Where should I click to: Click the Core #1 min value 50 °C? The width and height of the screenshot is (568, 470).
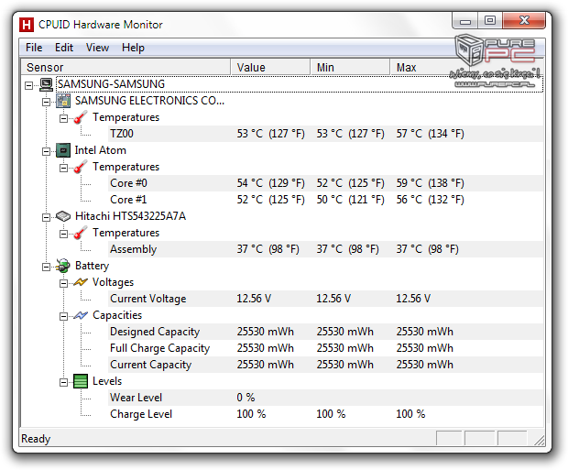tap(350, 200)
